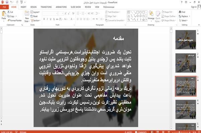Click the Arrange icon

[x=151, y=14]
